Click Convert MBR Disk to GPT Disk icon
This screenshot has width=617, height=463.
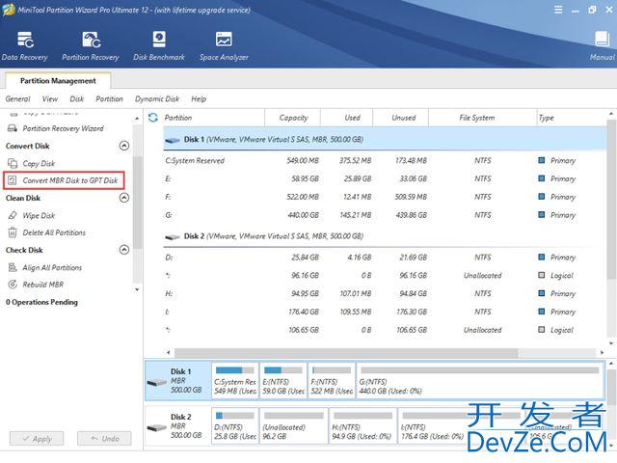[13, 180]
